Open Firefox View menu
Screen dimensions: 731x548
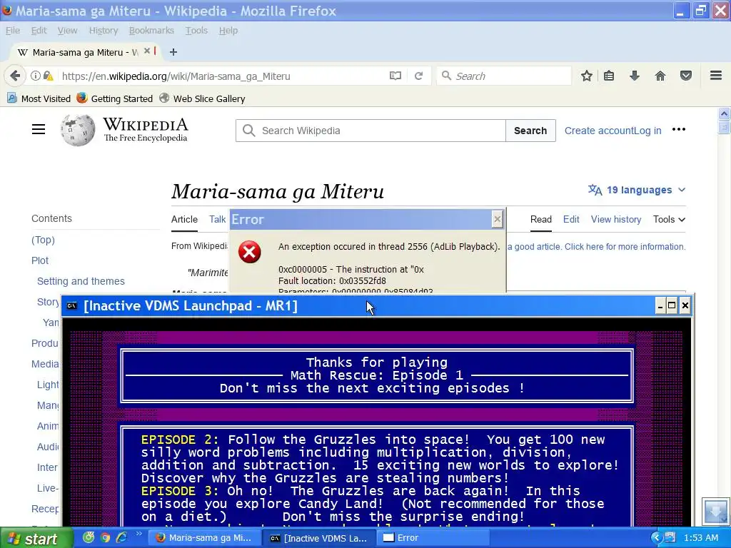coord(67,30)
